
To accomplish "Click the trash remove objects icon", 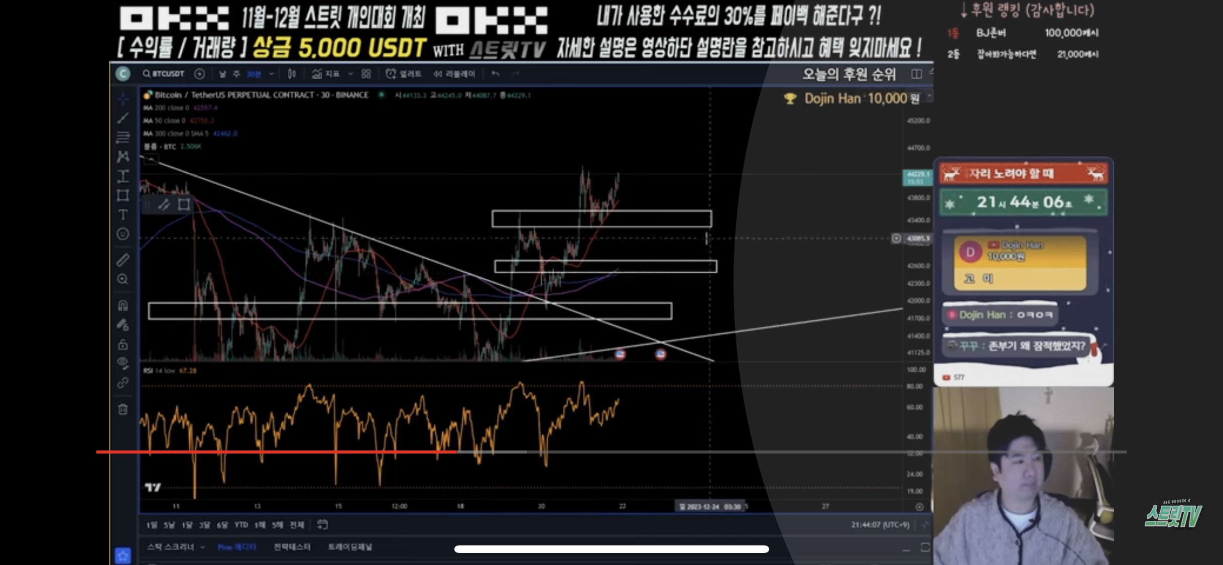I will click(123, 409).
